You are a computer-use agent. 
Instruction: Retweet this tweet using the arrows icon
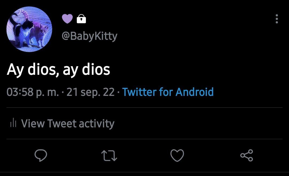pos(109,156)
